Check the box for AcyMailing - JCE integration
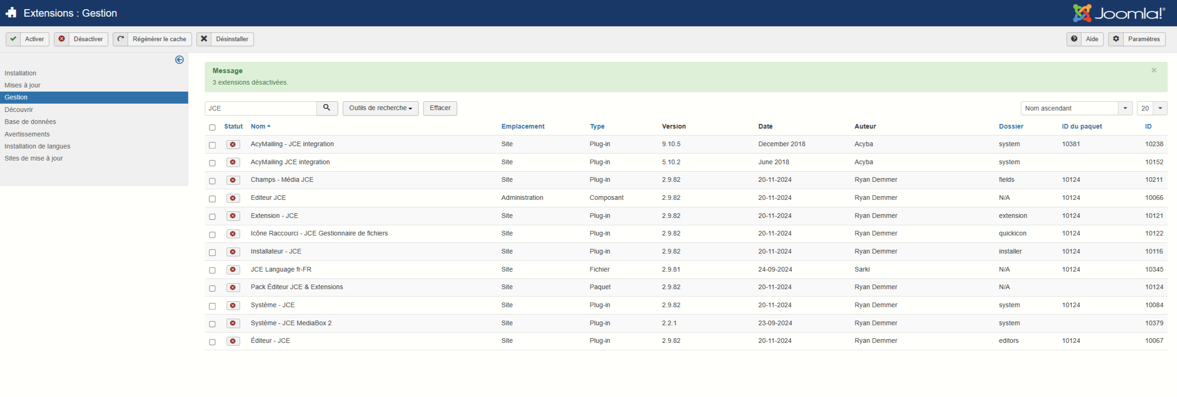 (x=212, y=145)
